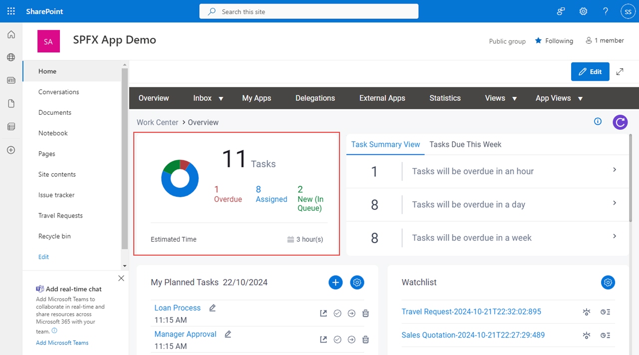The width and height of the screenshot is (639, 355).
Task: Open Issue tracker in site navigation
Action: click(56, 195)
